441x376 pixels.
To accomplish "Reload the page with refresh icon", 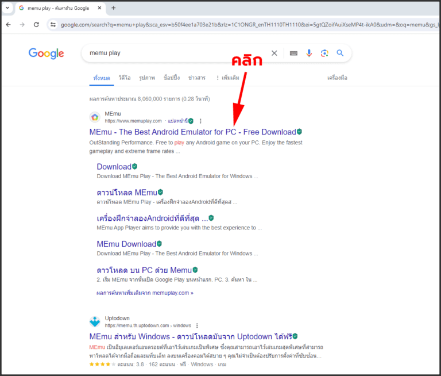I will [x=36, y=24].
